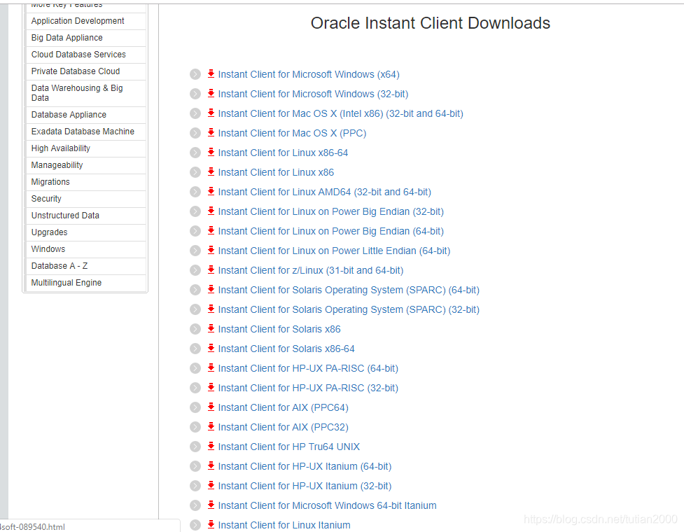The width and height of the screenshot is (684, 532).
Task: Click the download icon beside Linux Itanium
Action: click(x=211, y=525)
